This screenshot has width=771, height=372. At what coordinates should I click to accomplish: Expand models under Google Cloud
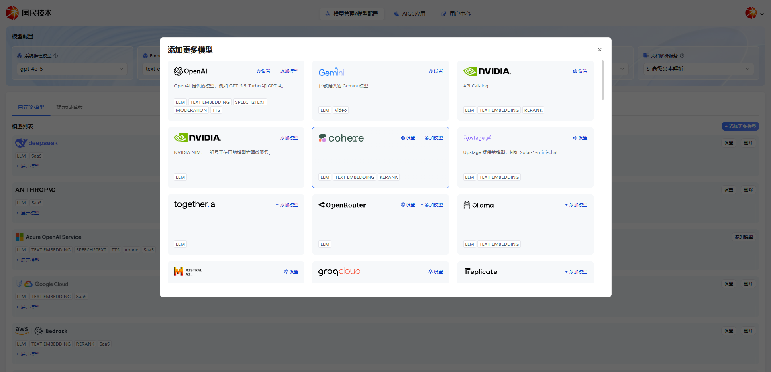coord(28,307)
